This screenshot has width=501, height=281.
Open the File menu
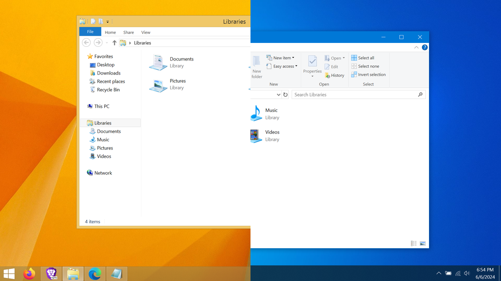(x=90, y=32)
